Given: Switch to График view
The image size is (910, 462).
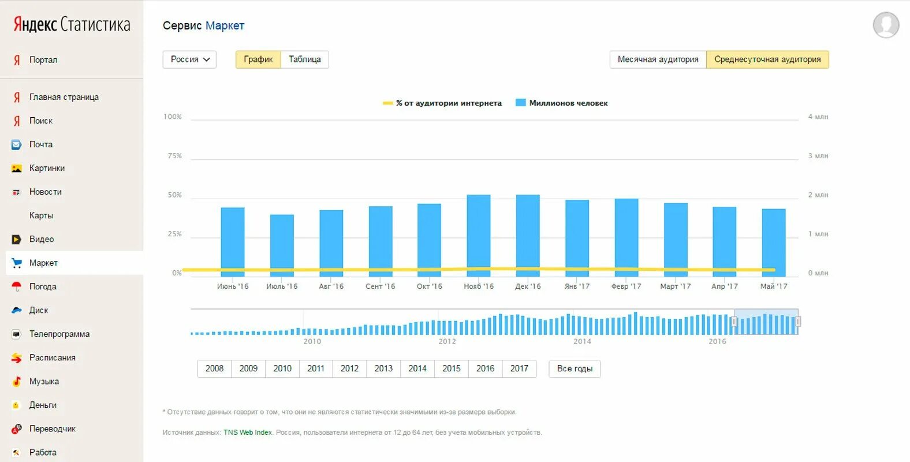Looking at the screenshot, I should coord(258,59).
